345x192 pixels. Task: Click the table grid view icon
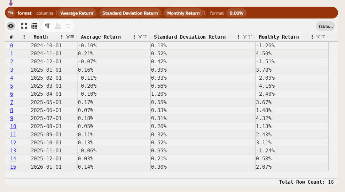coord(34,26)
